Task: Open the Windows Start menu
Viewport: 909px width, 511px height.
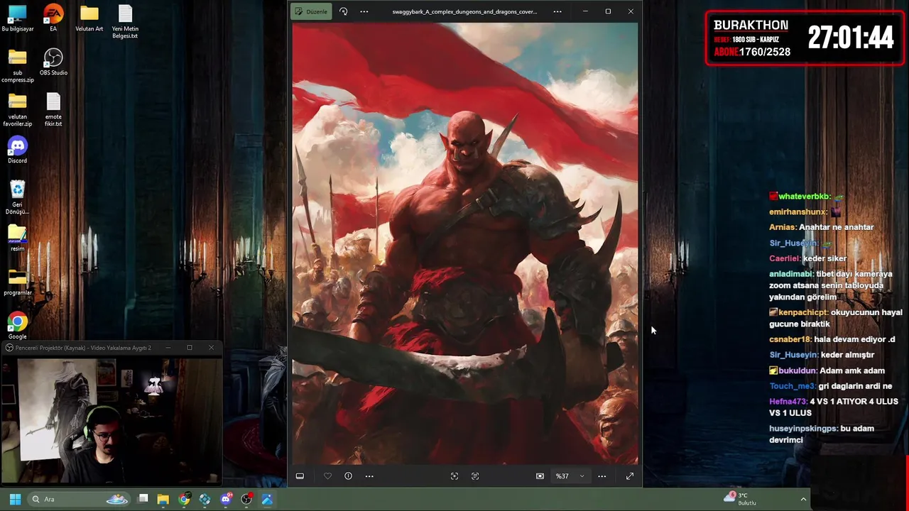Action: 15,500
